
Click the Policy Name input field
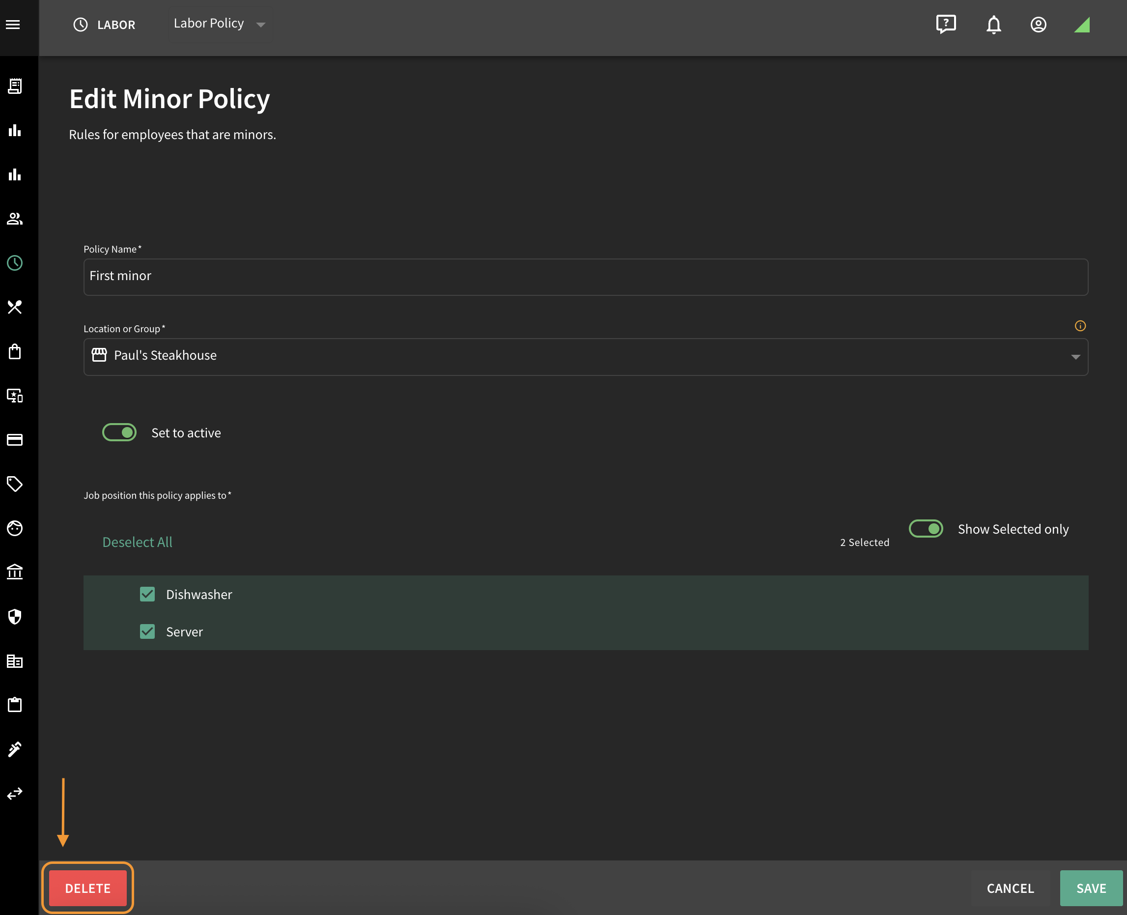(x=586, y=277)
